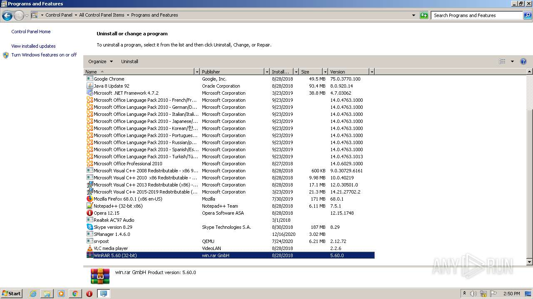This screenshot has width=533, height=299.
Task: Click the Microsoft Office Professional 2010 icon
Action: [90, 163]
